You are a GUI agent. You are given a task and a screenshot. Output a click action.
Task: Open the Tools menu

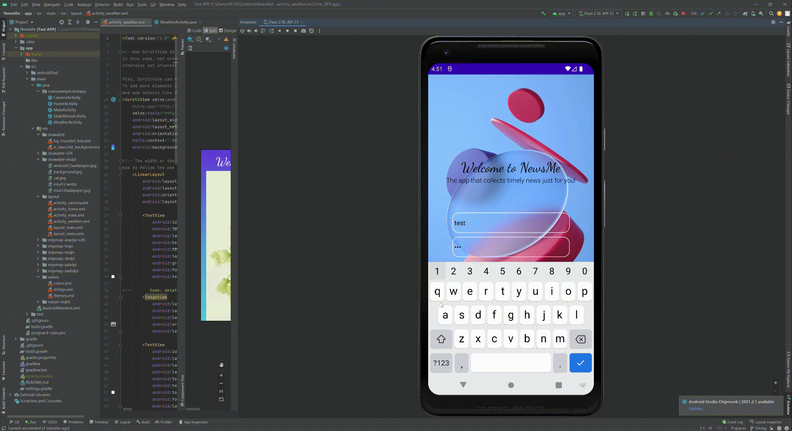142,5
